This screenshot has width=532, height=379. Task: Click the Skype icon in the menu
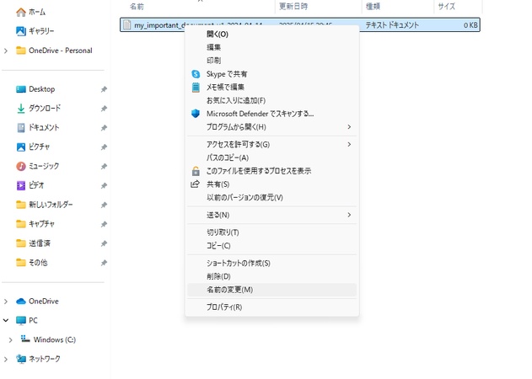point(196,74)
